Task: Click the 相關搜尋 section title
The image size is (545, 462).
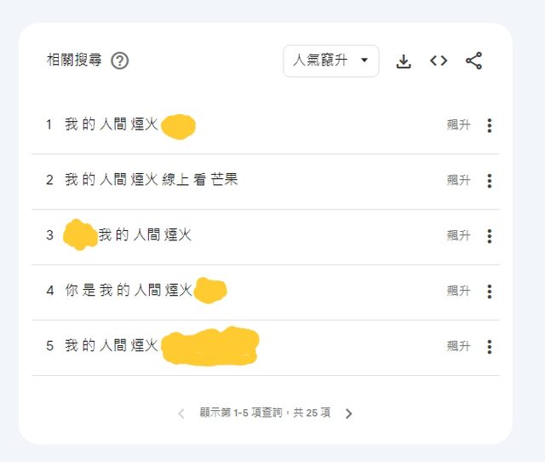Action: pos(74,61)
